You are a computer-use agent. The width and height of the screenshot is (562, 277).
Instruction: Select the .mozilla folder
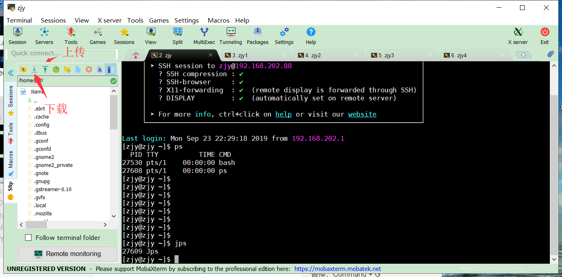pos(42,214)
